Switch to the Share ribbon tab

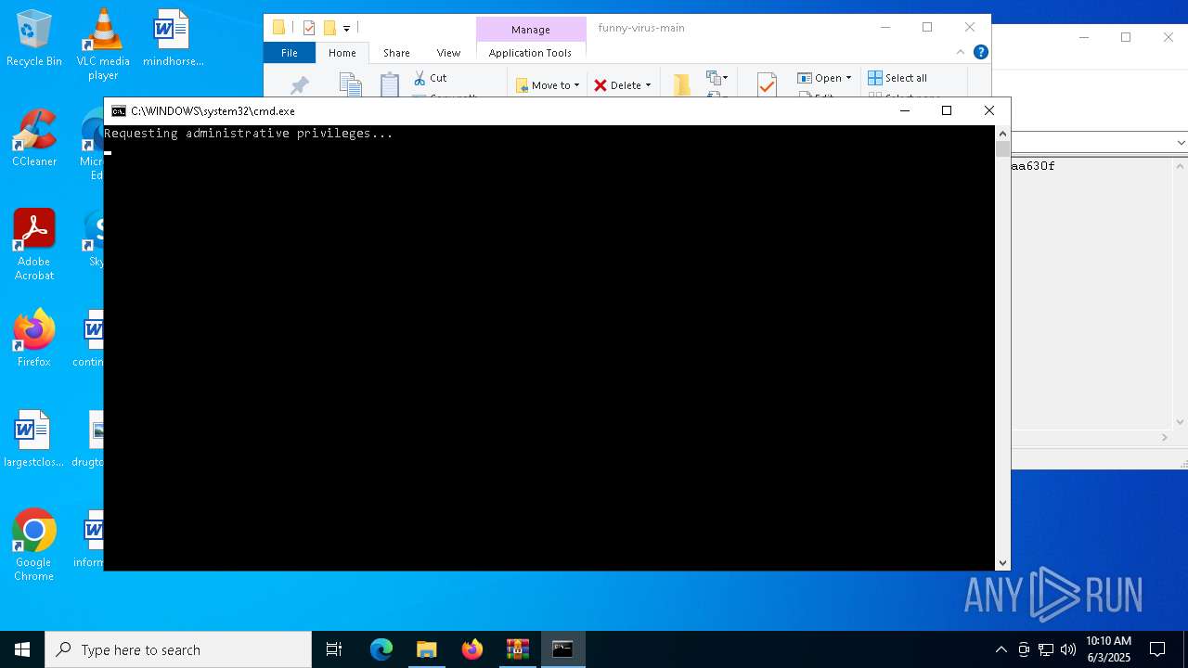pyautogui.click(x=396, y=53)
